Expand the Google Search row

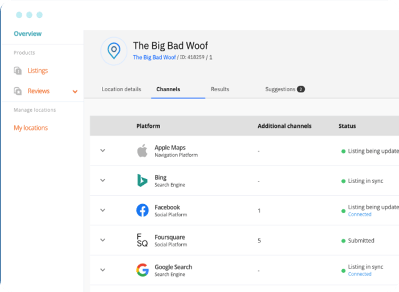click(103, 270)
